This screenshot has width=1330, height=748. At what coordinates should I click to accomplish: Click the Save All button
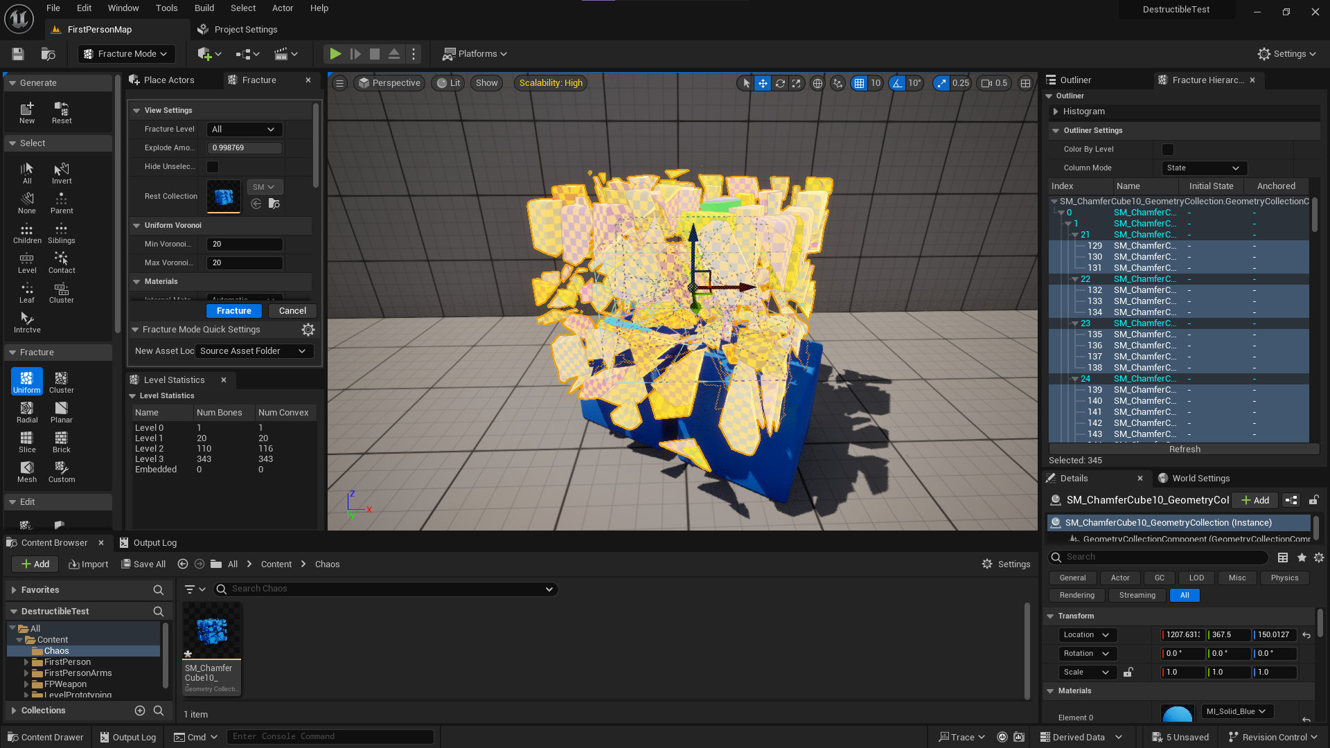pos(143,564)
